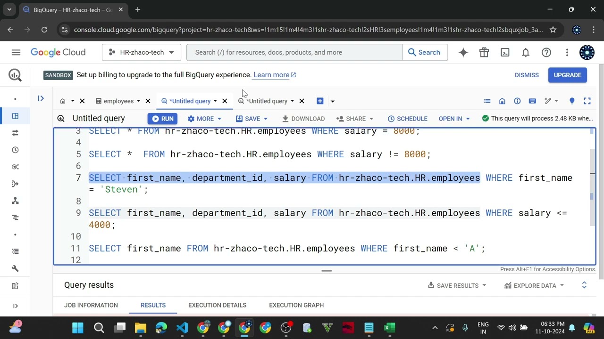Image resolution: width=604 pixels, height=339 pixels.
Task: Open the help question mark icon
Action: click(546, 52)
